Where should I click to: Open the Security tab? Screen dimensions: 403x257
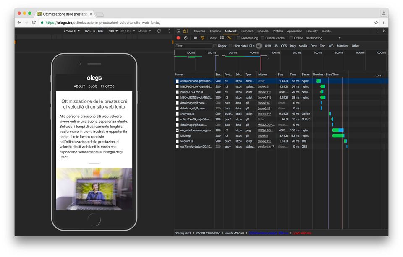(312, 31)
